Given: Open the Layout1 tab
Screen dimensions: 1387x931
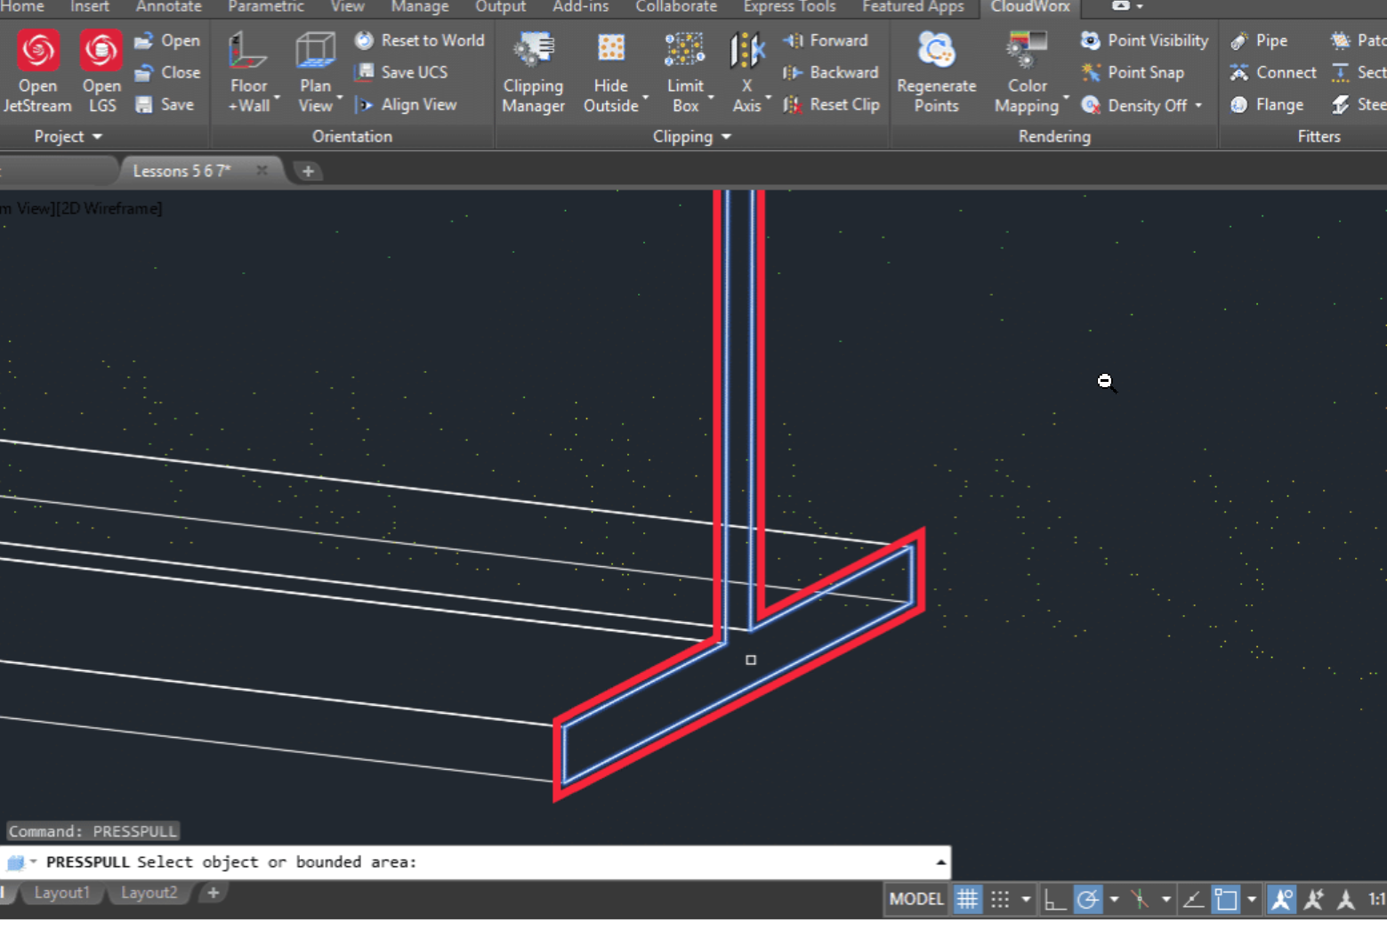Looking at the screenshot, I should tap(61, 892).
